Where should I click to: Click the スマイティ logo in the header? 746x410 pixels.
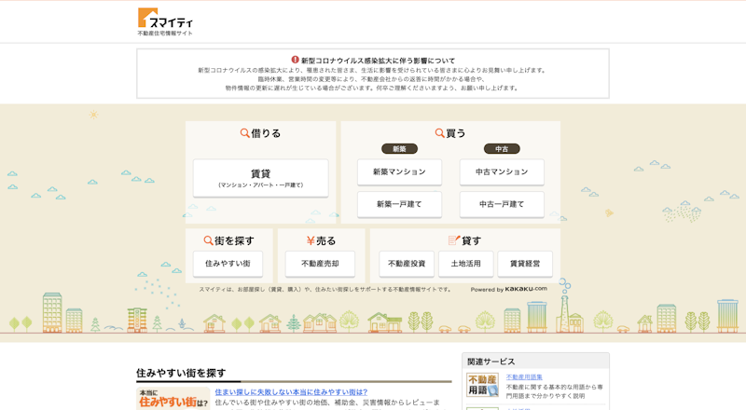tap(165, 21)
